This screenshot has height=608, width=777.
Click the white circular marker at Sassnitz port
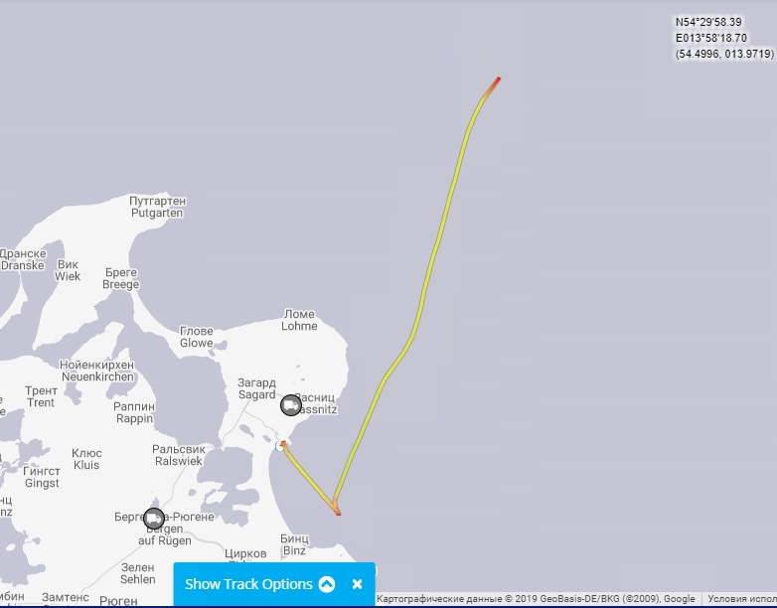(279, 447)
